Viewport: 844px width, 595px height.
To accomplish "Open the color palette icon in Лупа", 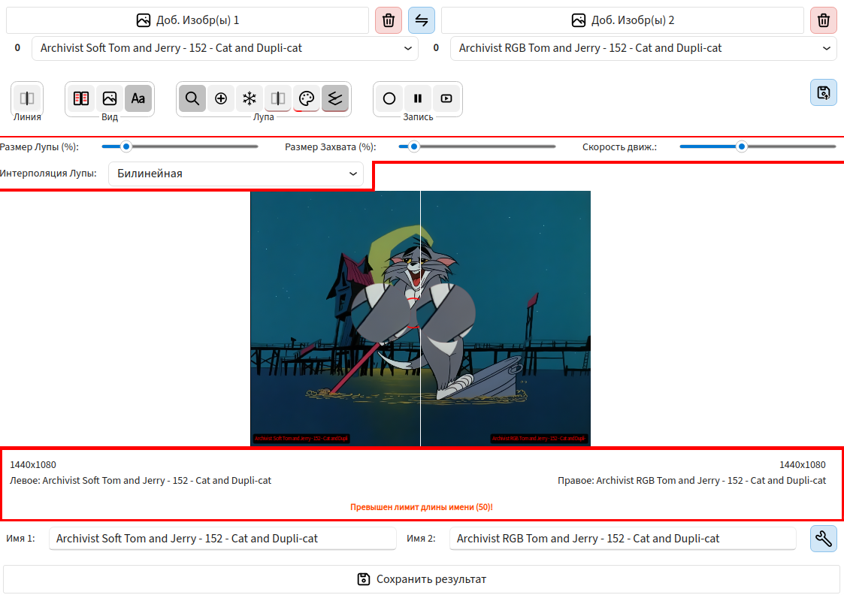I will (307, 98).
